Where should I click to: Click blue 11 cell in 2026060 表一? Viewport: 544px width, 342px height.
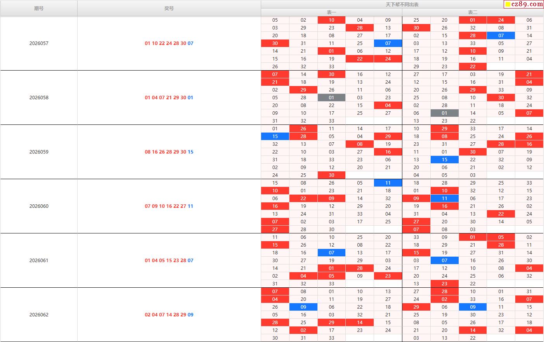pos(388,183)
